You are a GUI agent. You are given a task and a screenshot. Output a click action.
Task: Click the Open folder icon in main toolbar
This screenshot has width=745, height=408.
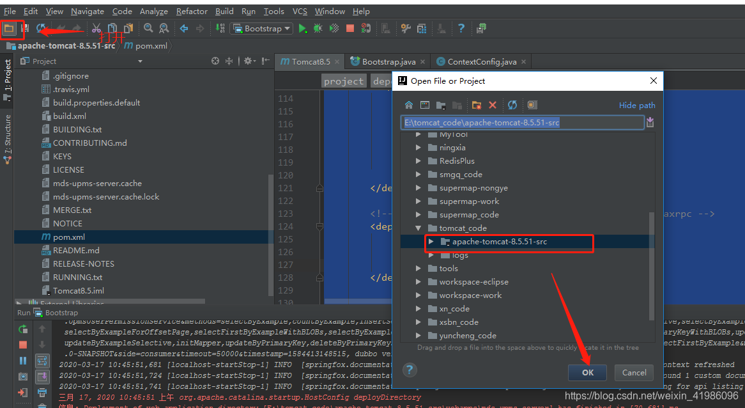tap(9, 29)
